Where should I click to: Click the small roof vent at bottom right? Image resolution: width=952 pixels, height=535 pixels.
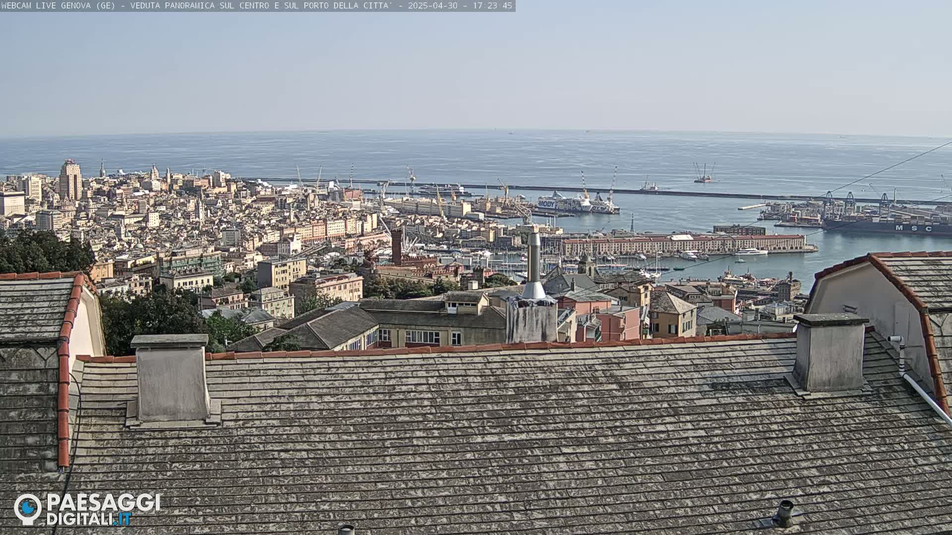point(784,513)
